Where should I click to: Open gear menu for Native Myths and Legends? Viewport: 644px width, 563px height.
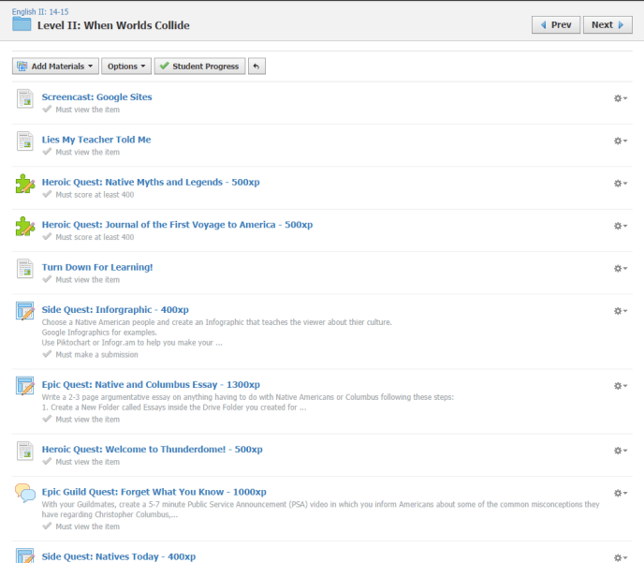coord(621,184)
